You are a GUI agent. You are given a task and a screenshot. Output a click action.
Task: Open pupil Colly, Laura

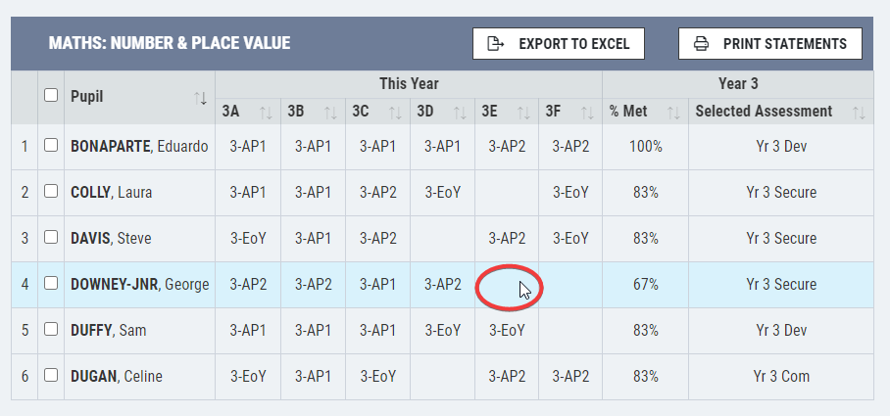112,193
